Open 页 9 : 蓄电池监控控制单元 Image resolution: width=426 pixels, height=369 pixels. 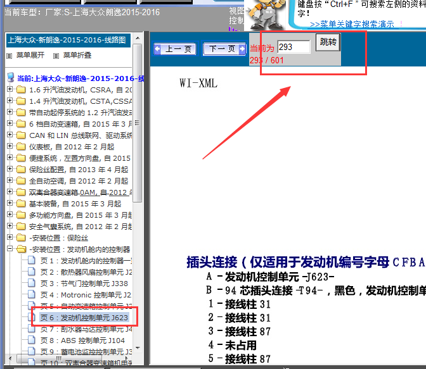[86, 352]
